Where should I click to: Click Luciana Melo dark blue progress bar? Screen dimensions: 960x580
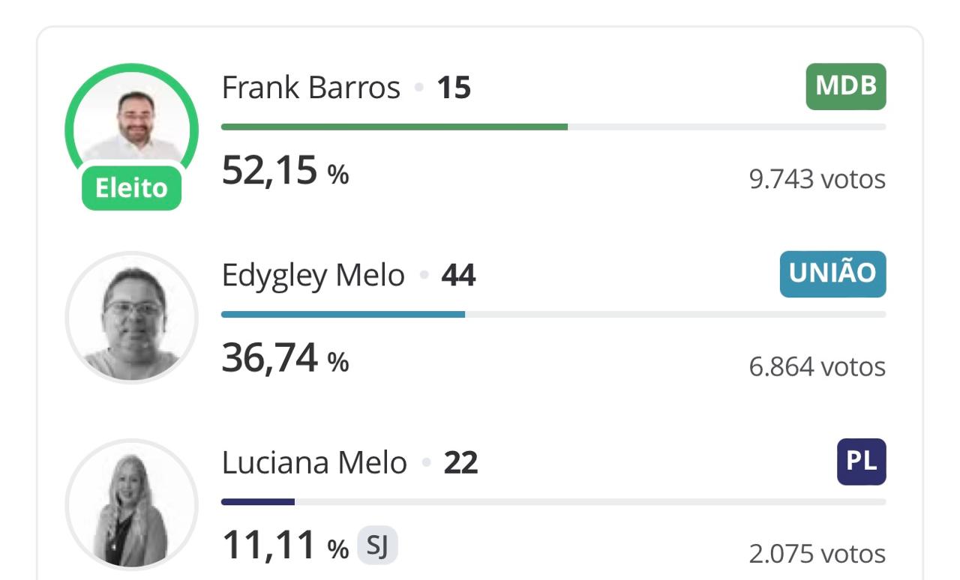point(258,501)
